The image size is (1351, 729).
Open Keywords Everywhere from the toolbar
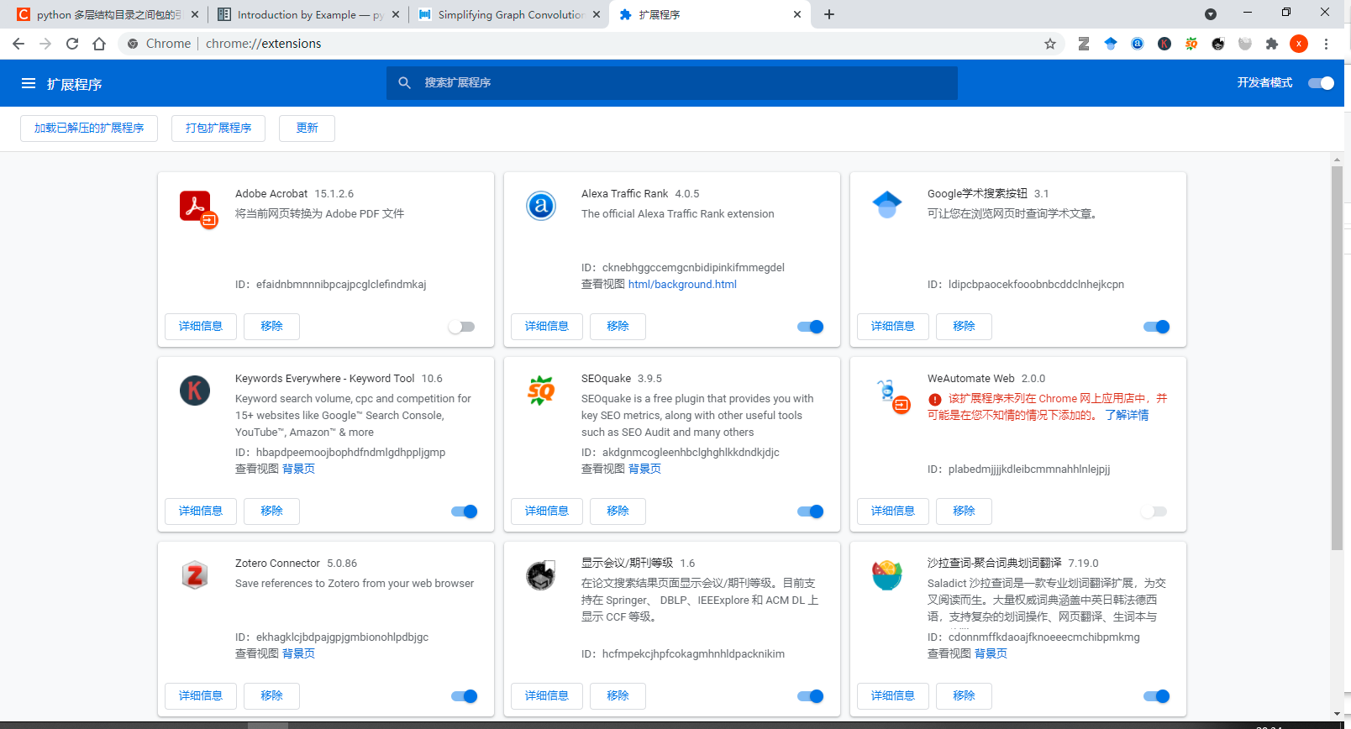point(1164,44)
